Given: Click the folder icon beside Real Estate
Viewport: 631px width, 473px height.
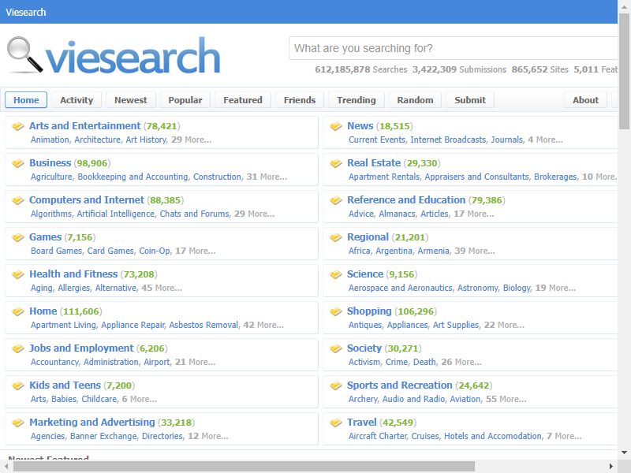Looking at the screenshot, I should coord(336,163).
